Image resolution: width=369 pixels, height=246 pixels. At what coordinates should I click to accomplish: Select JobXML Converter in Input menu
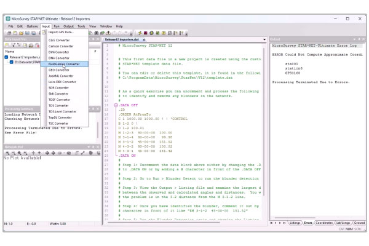[x=65, y=76]
